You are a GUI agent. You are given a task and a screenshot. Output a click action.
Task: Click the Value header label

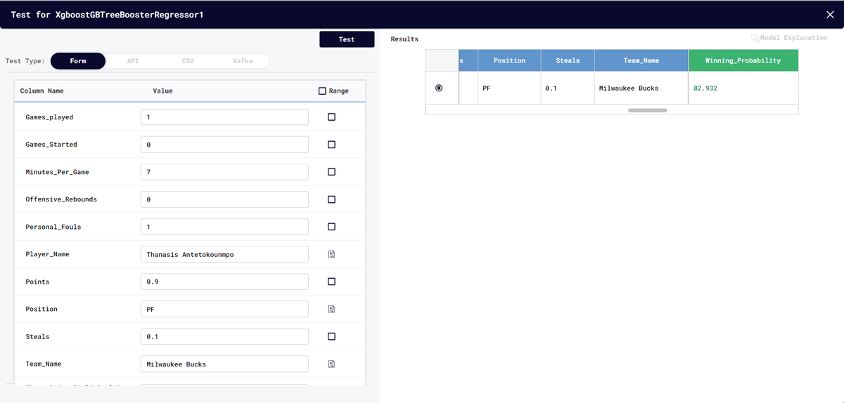[162, 91]
